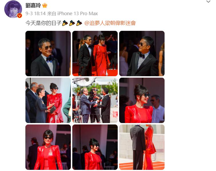The image size is (216, 171).
Task: Click the first party popper emoji
Action: (x=65, y=23)
